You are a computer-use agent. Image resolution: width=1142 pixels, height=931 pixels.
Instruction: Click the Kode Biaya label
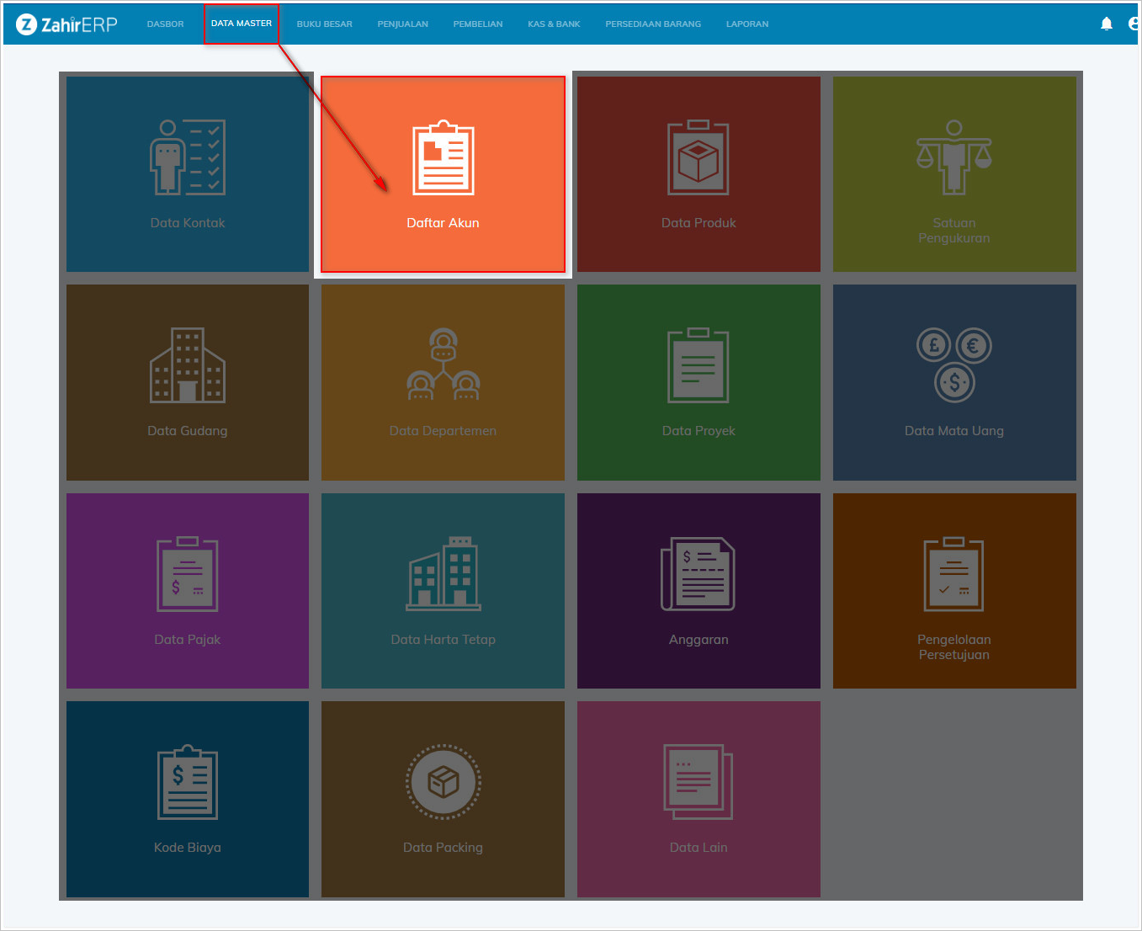point(188,848)
